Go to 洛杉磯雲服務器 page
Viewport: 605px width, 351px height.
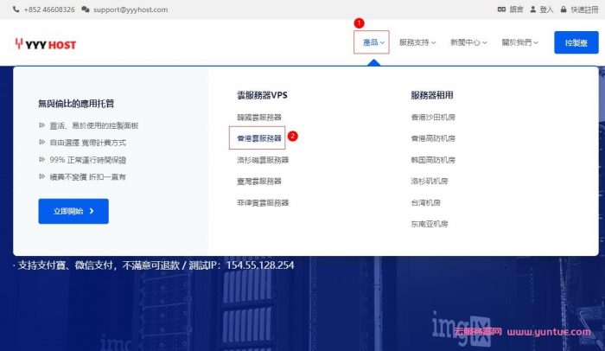(263, 160)
